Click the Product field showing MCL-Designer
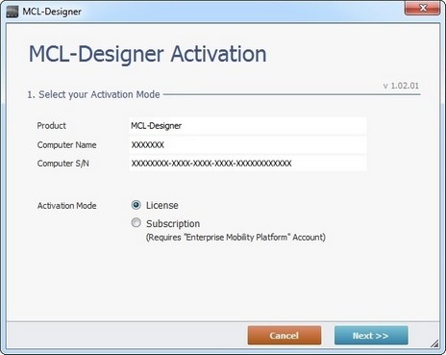Image resolution: width=446 pixels, height=355 pixels. click(248, 126)
